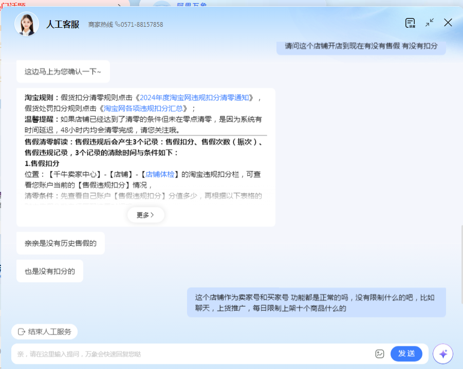463x369 pixels.
Task: Click 结束人工服务 to end the session
Action: coord(45,332)
